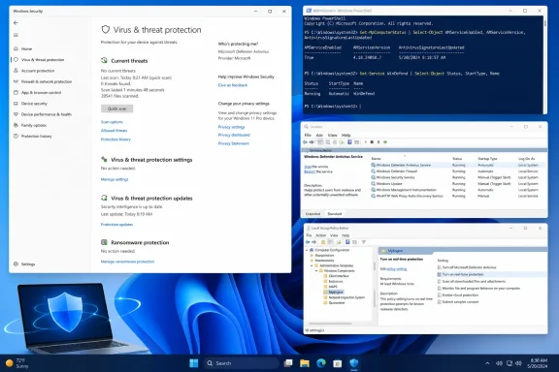The height and width of the screenshot is (372, 559).
Task: Open App & browser control in the sidebar
Action: [x=37, y=93]
